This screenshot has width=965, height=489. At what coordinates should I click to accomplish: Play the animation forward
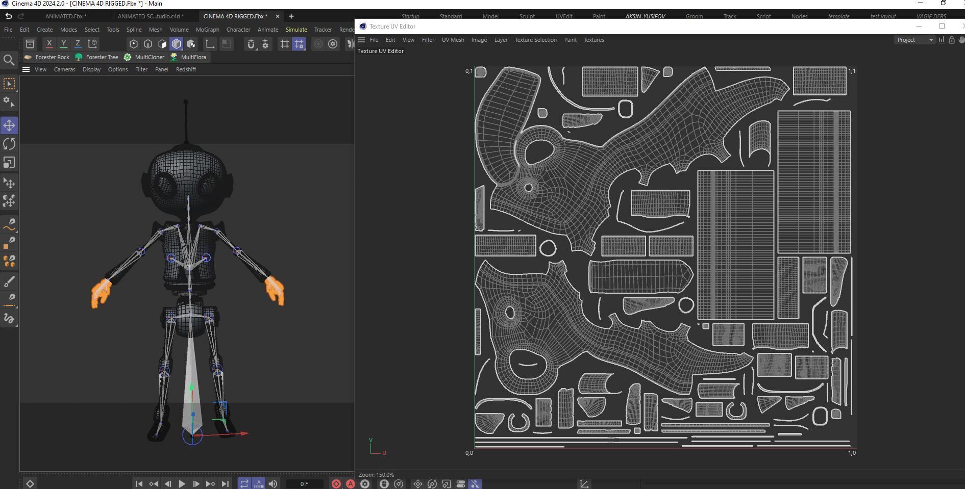pyautogui.click(x=182, y=484)
